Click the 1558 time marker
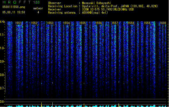Image resolution: width=169 pixels, height=107 pixels. (131, 23)
